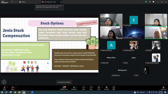
Task: Open Host tools shield menu
Action: pyautogui.click(x=107, y=88)
